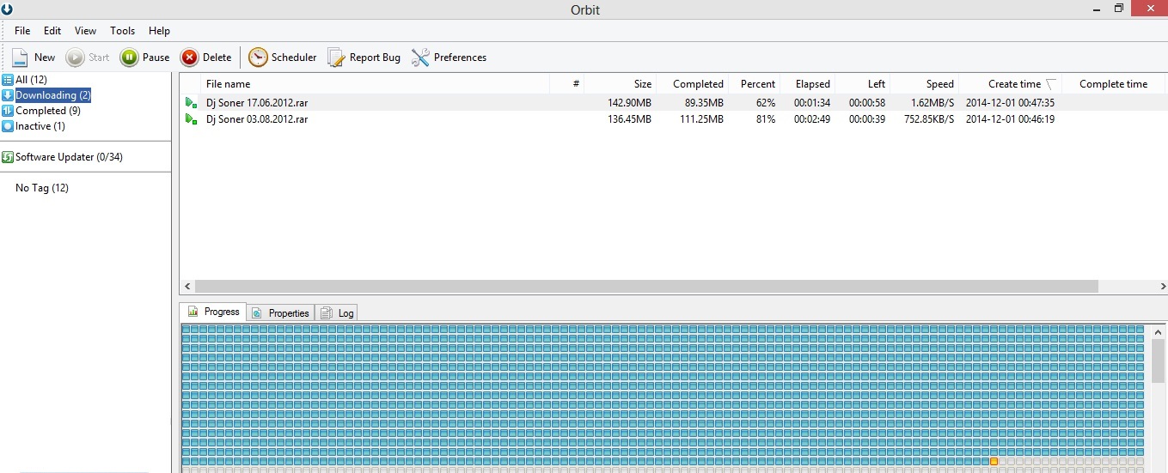
Task: Sort by the Speed column header
Action: click(924, 84)
